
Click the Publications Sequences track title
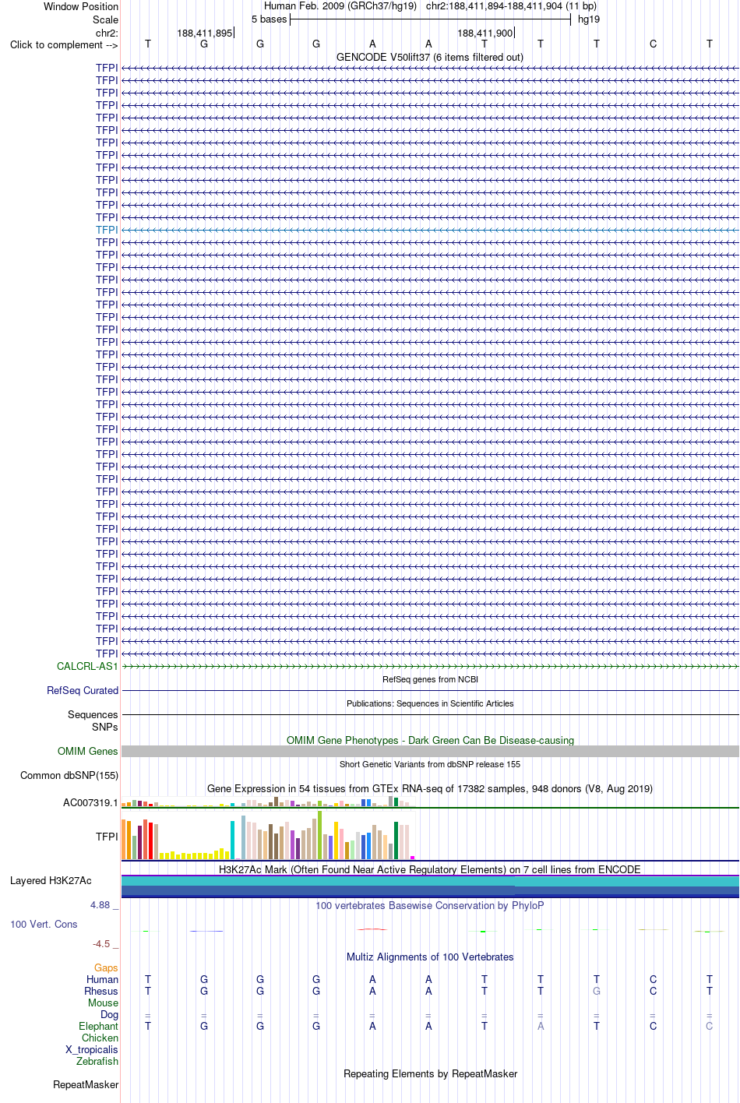tap(430, 703)
